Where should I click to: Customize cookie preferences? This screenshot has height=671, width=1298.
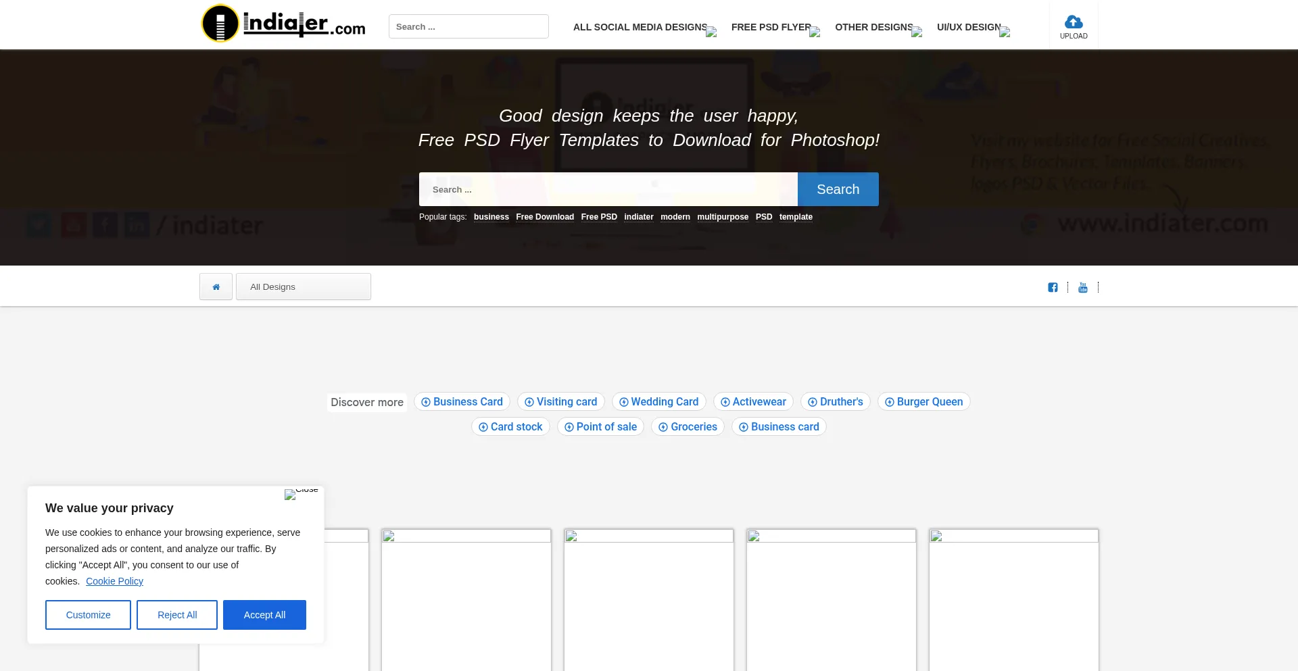coord(88,615)
